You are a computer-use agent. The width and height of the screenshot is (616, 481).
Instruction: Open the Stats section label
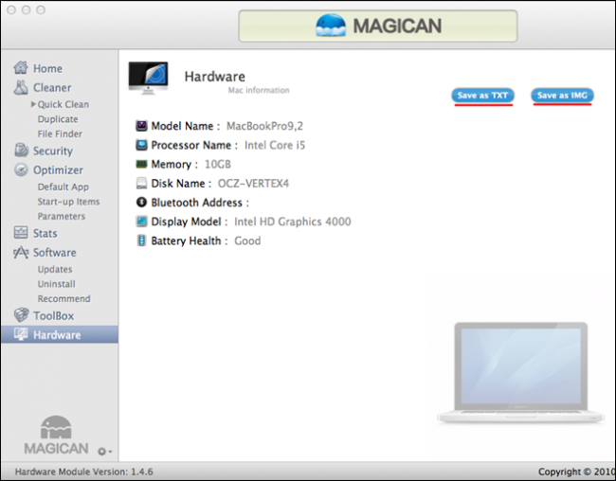click(45, 233)
